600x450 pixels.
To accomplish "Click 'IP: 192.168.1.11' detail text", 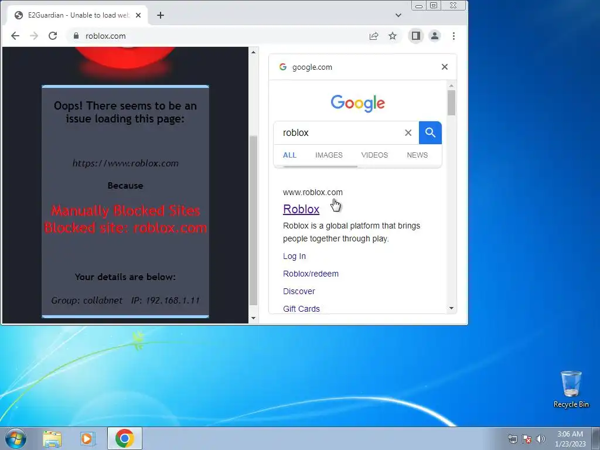I will (x=165, y=301).
